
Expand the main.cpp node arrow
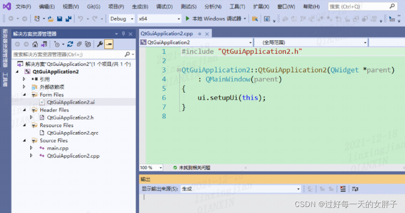[31, 148]
